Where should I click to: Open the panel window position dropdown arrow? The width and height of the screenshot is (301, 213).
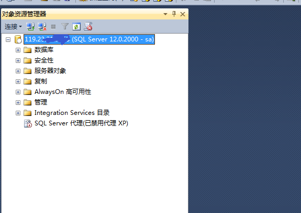tap(165, 14)
